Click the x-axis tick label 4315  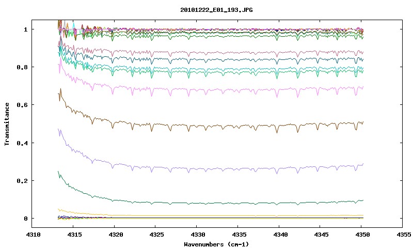pyautogui.click(x=74, y=235)
